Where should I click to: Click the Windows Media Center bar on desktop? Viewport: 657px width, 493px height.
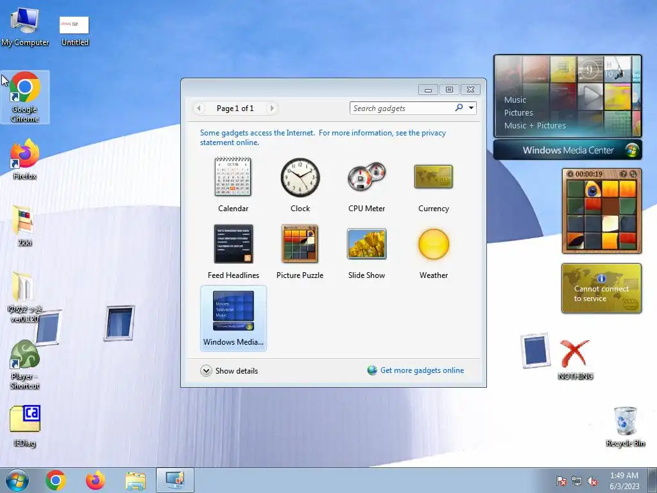pyautogui.click(x=567, y=150)
